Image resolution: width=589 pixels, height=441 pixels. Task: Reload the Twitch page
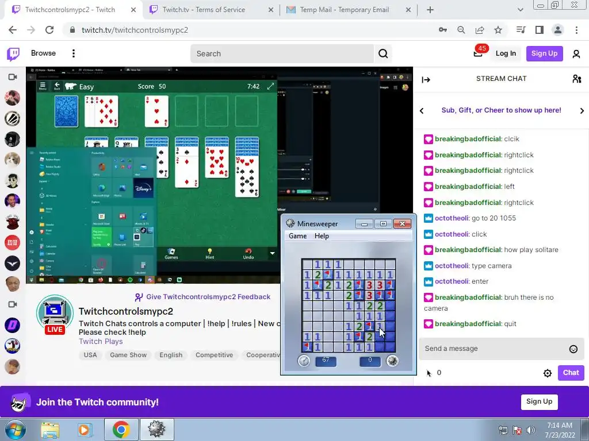49,30
